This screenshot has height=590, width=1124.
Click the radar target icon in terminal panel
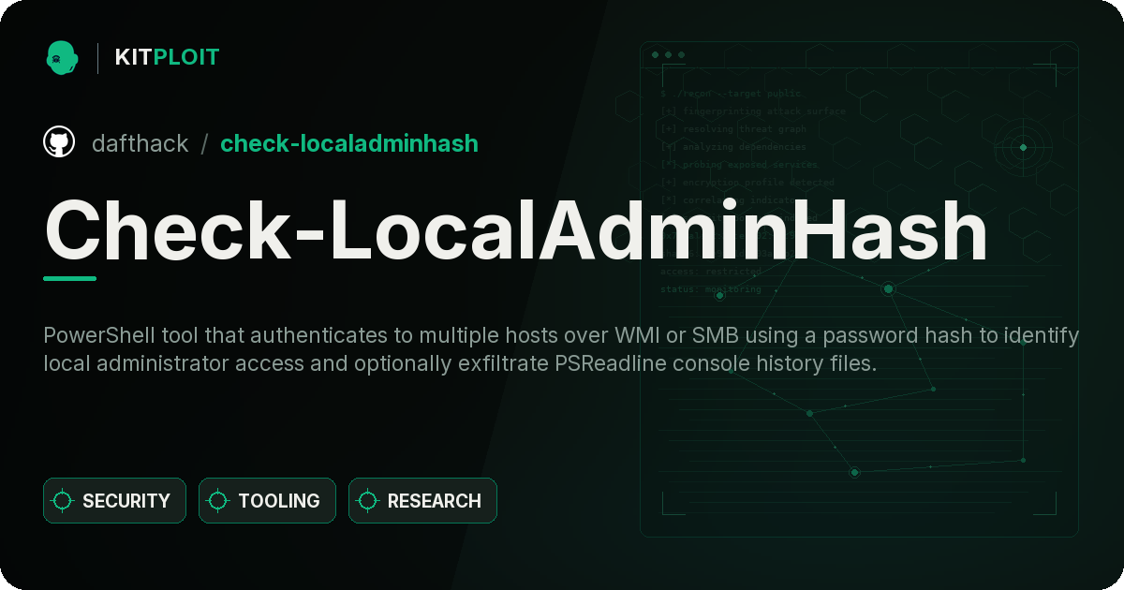tap(1023, 147)
